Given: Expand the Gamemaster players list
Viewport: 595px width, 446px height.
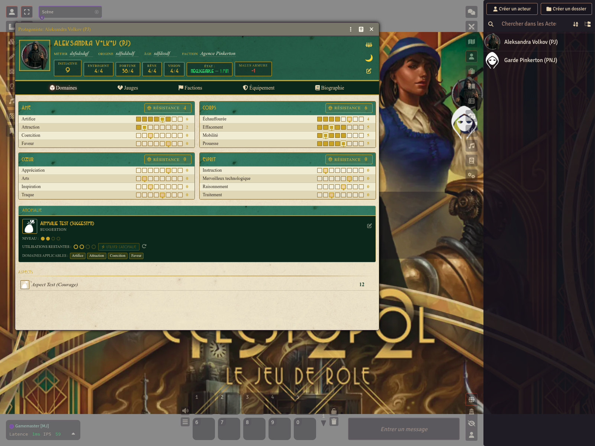Looking at the screenshot, I should [73, 434].
